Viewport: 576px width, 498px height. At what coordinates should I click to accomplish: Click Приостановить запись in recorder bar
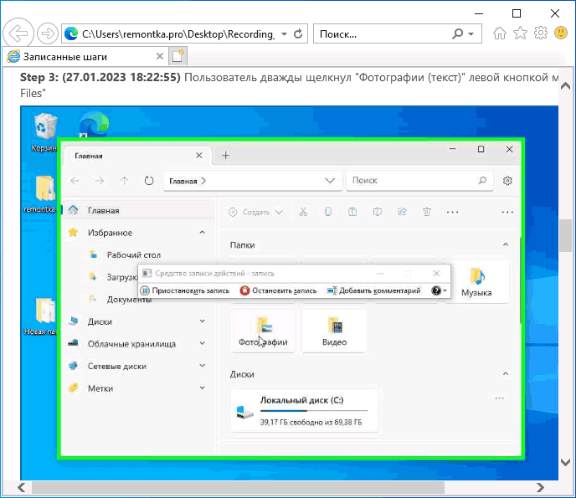(185, 291)
